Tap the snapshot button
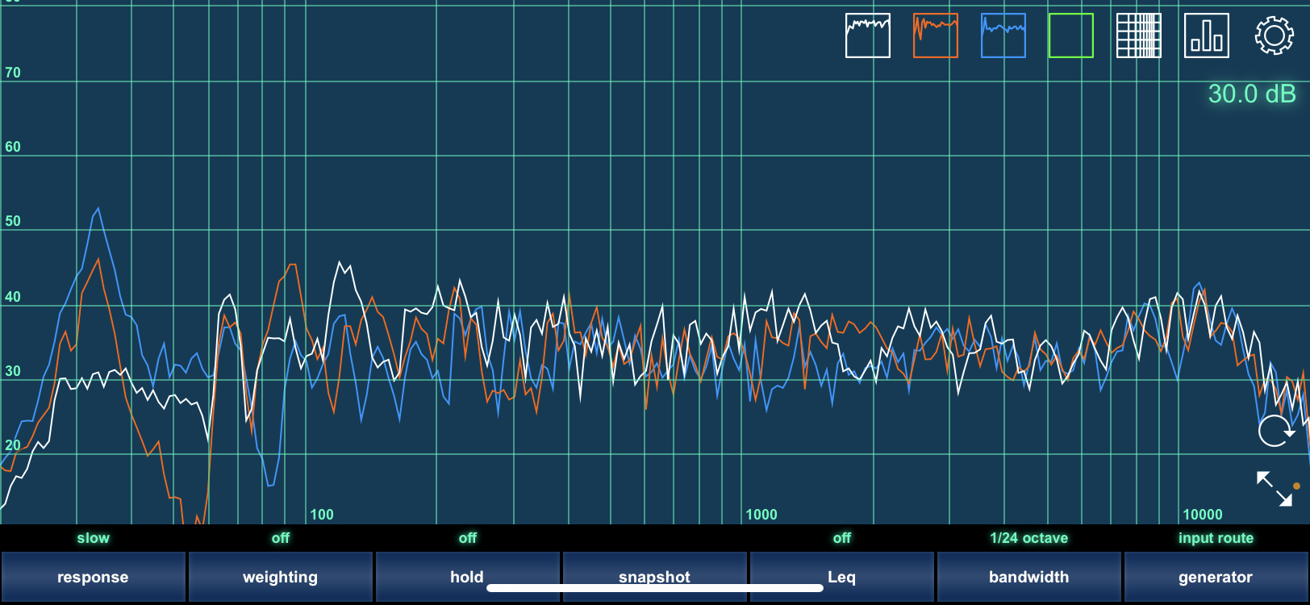 click(654, 577)
